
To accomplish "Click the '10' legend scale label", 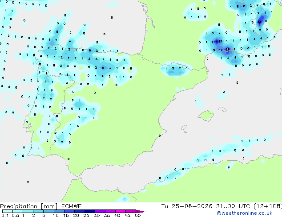I will coord(56,215).
